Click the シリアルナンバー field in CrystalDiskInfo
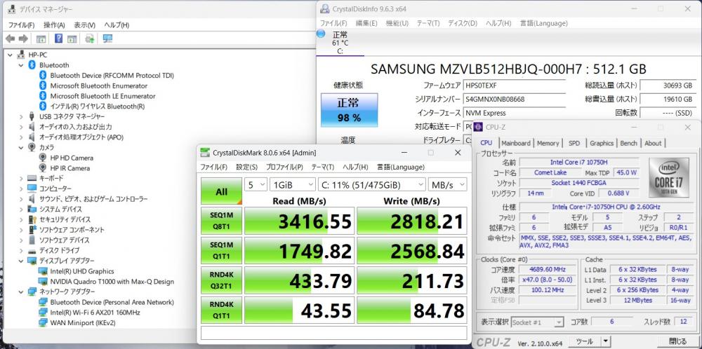The image size is (702, 349). [x=514, y=100]
